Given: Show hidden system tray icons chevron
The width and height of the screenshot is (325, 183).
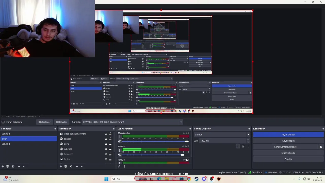Looking at the screenshot, I should (x=294, y=179).
